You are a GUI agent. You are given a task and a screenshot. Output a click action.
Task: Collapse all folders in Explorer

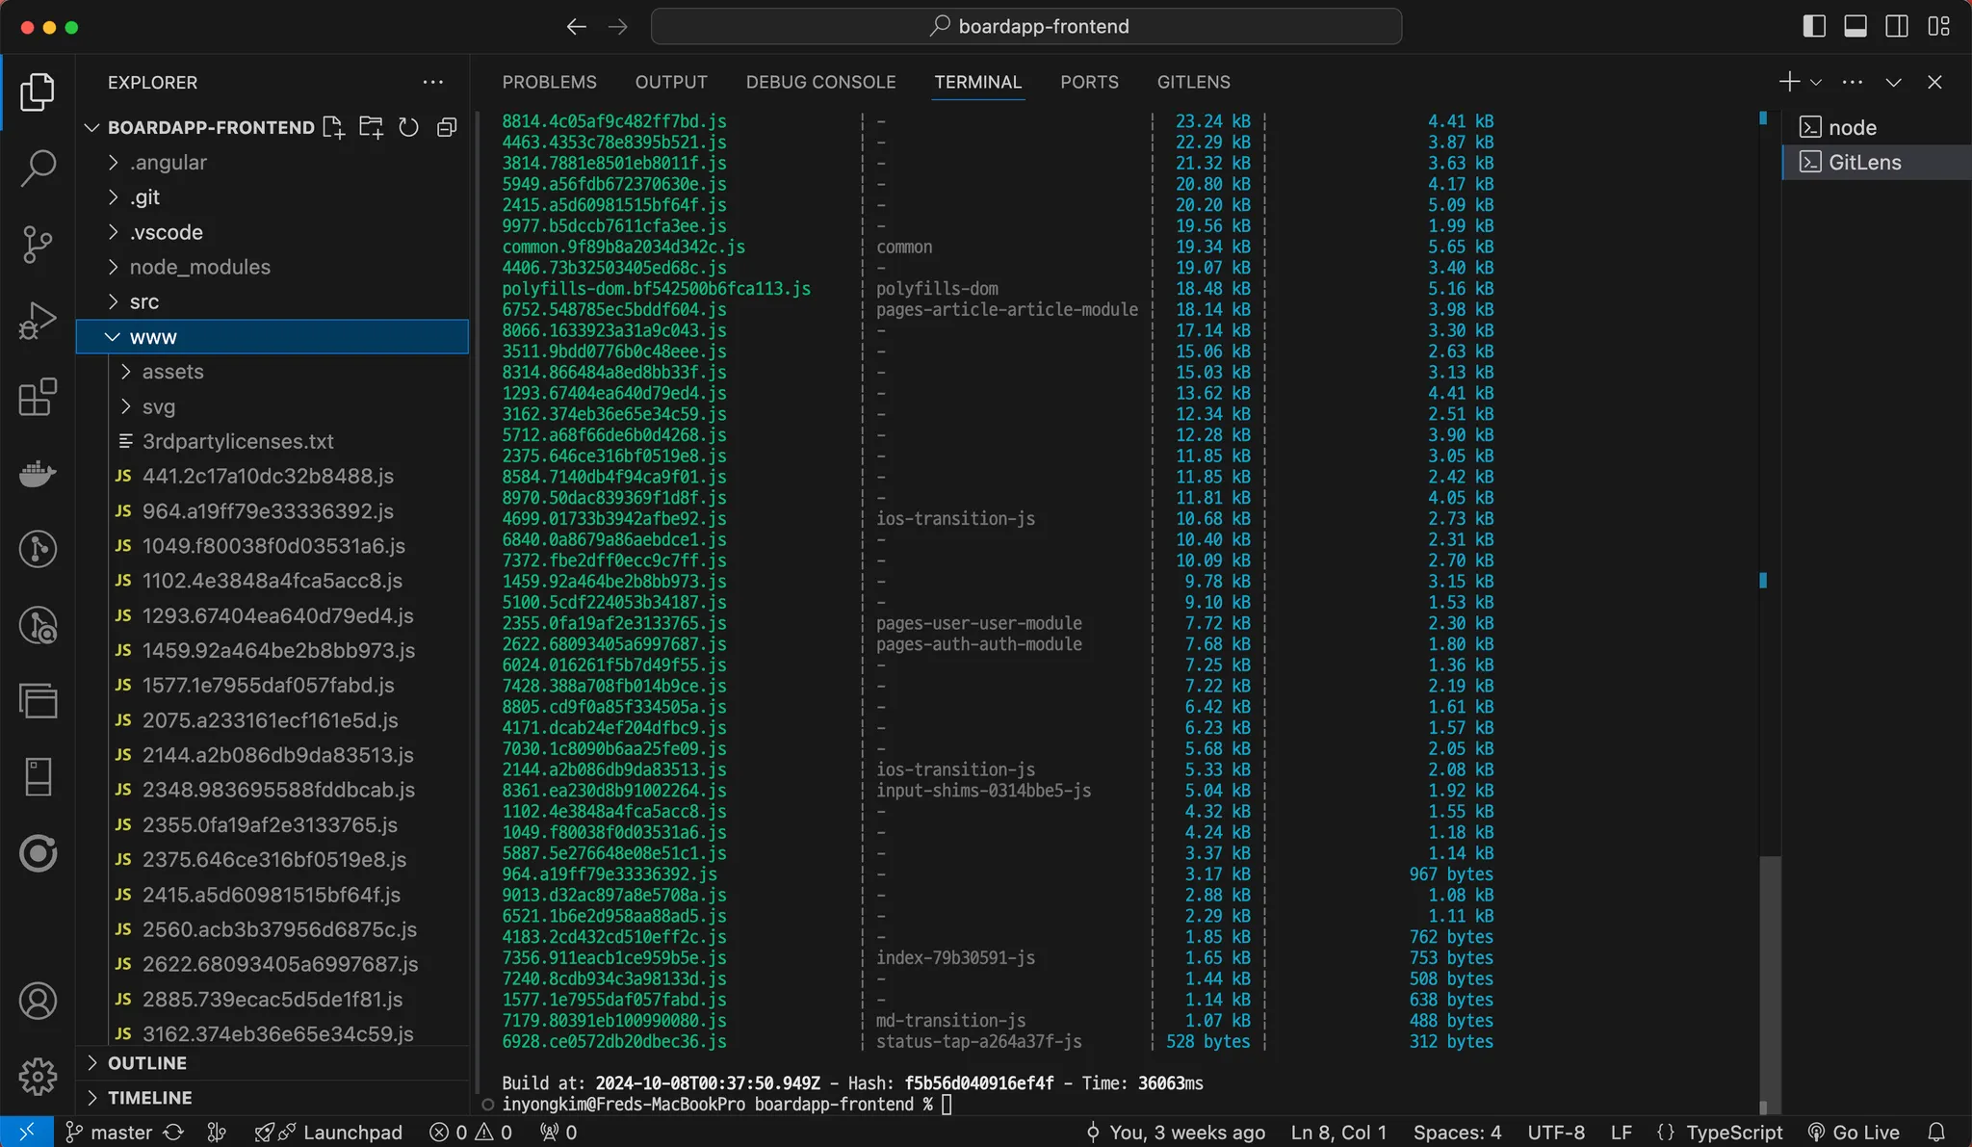[447, 127]
